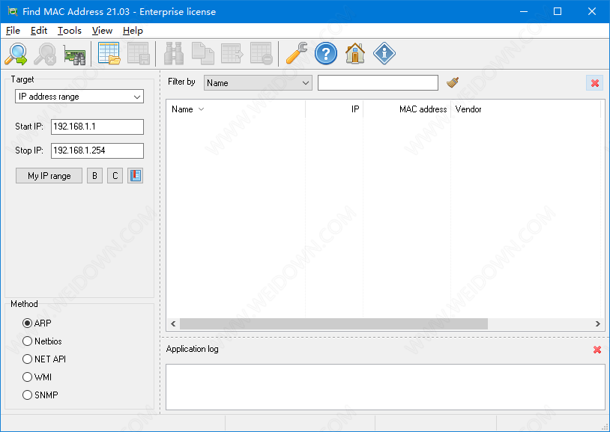Click the remove table rows icon
This screenshot has height=432, width=610.
[261, 54]
